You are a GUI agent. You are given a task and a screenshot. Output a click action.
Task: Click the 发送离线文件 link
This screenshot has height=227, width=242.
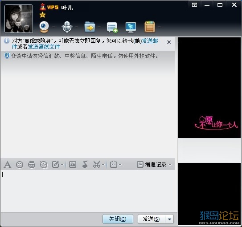[44, 47]
